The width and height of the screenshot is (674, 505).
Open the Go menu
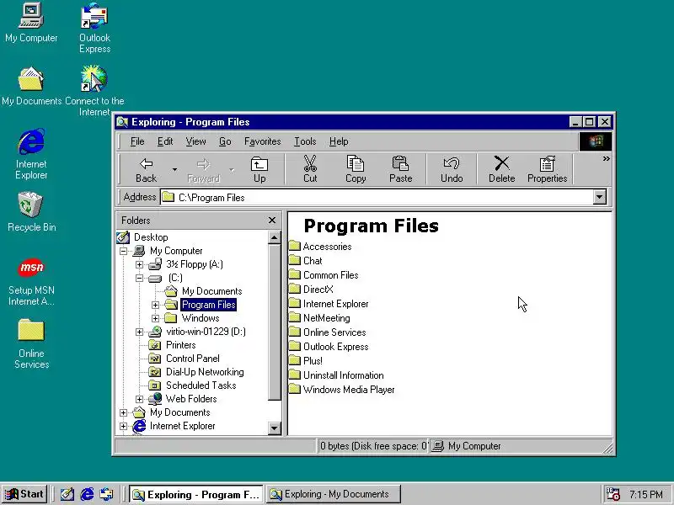coord(225,141)
